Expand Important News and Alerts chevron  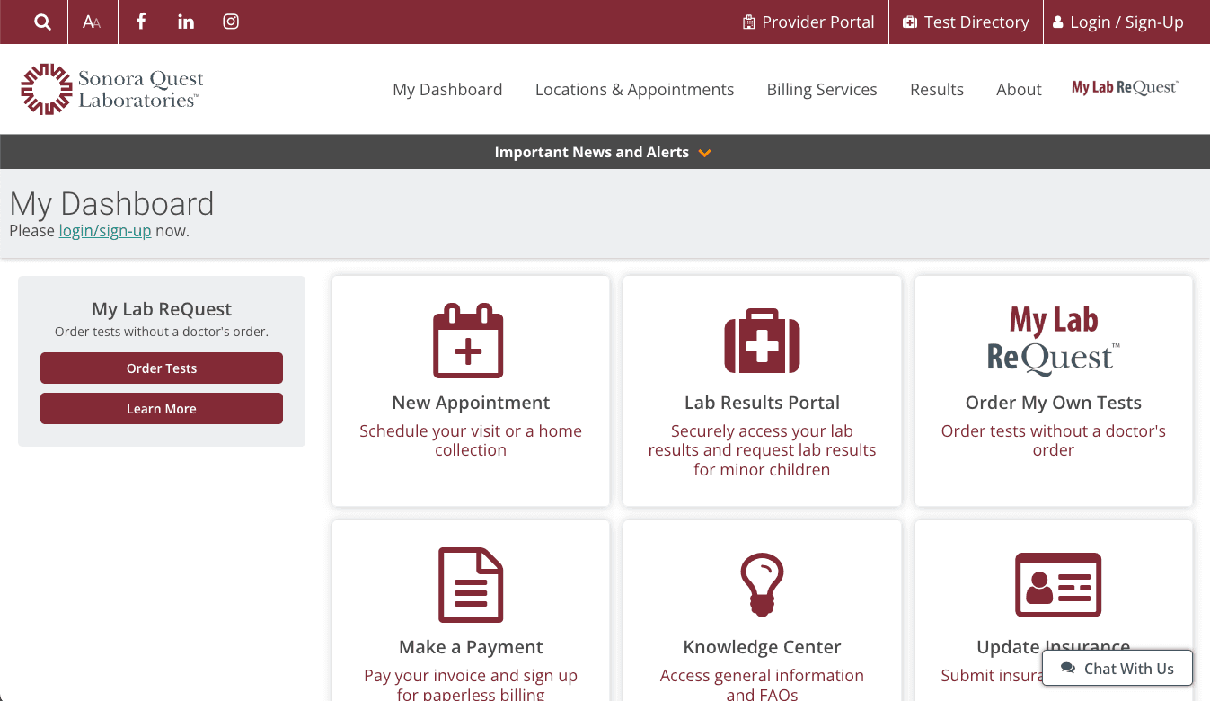coord(705,153)
